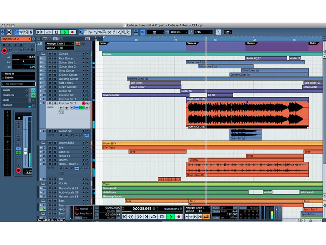This screenshot has width=326, height=245.
Task: Select the Hihat 43 track
Action: click(64, 156)
